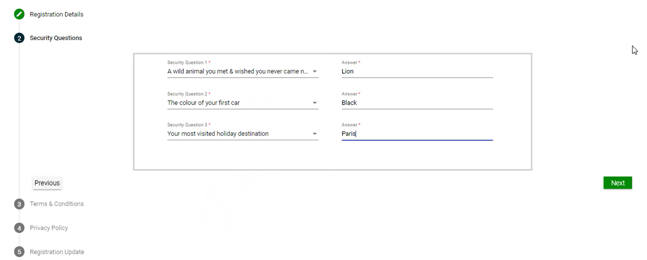This screenshot has height=260, width=647.
Task: Select 'The colour of your first car' field
Action: tap(238, 103)
